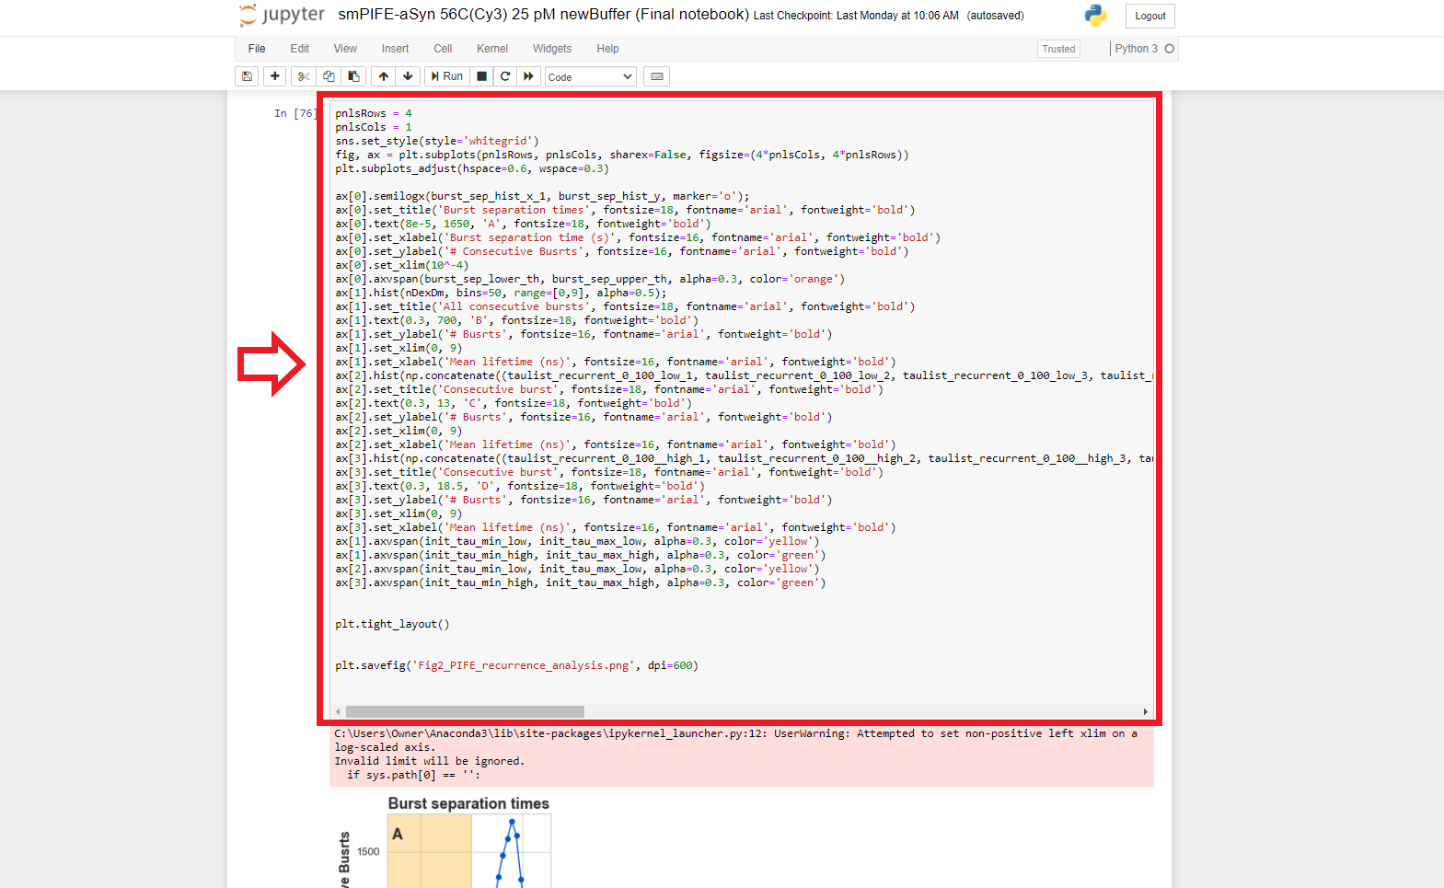Open the View menu
The height and width of the screenshot is (888, 1444).
[345, 49]
